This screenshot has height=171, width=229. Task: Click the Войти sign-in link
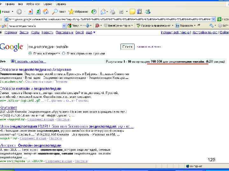tap(224, 32)
